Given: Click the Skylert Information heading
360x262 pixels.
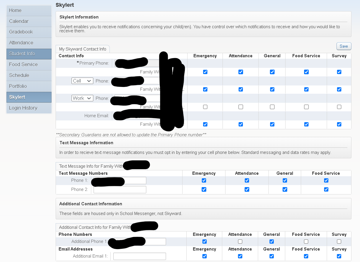Looking at the screenshot, I should click(x=79, y=17).
